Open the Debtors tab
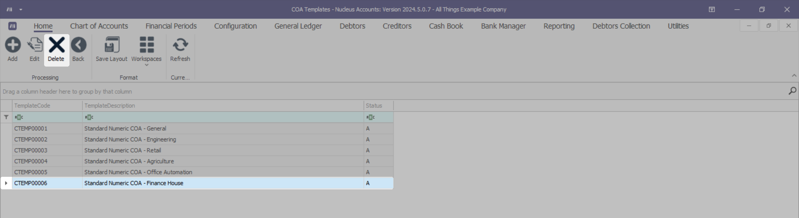Screen dimensions: 799x218 coord(352,26)
